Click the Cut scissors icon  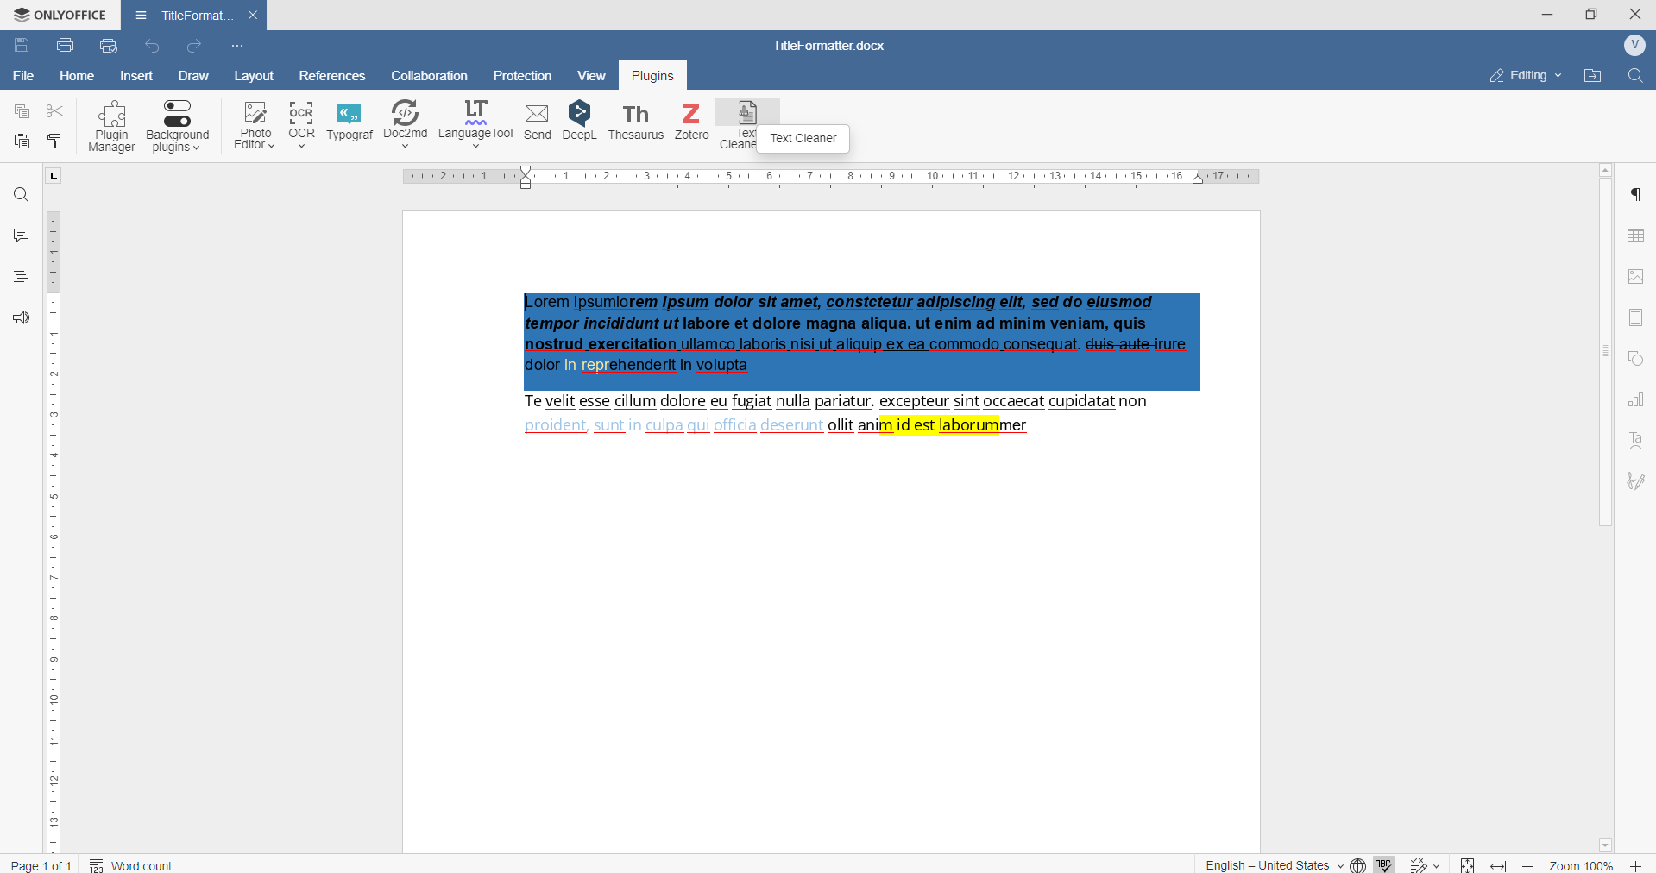point(54,111)
